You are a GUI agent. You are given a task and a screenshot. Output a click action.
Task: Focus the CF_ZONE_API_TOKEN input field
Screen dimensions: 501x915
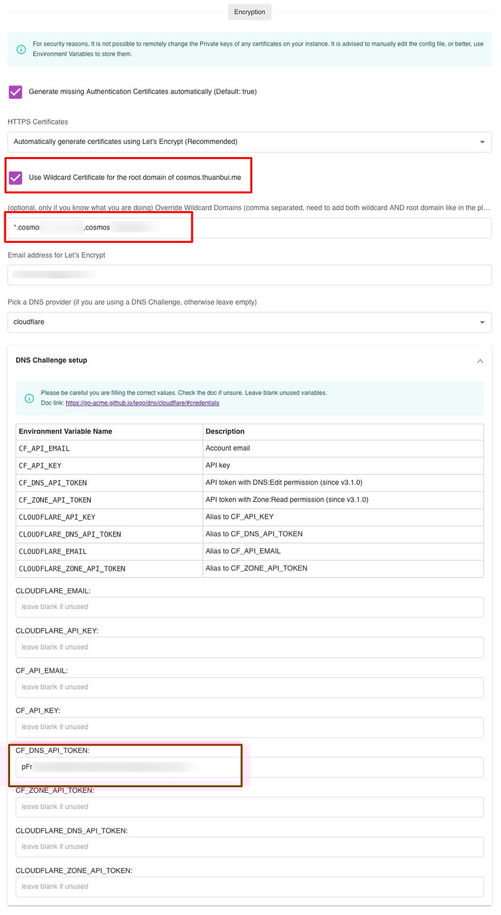coord(249,807)
